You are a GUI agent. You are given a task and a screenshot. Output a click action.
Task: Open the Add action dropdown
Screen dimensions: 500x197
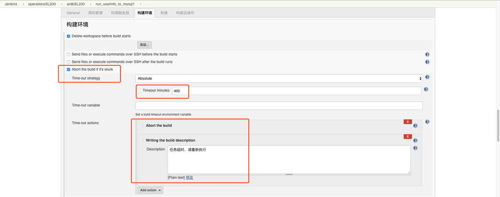click(x=150, y=190)
